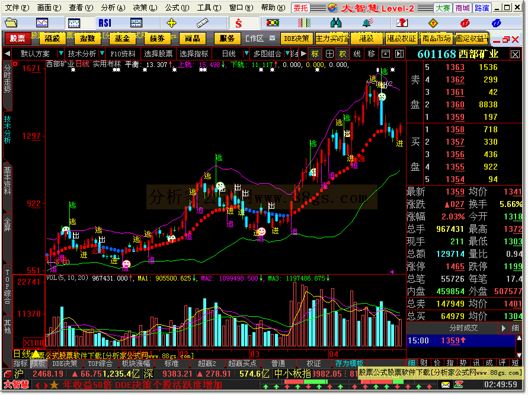Open the binoculars search icon

(336, 23)
